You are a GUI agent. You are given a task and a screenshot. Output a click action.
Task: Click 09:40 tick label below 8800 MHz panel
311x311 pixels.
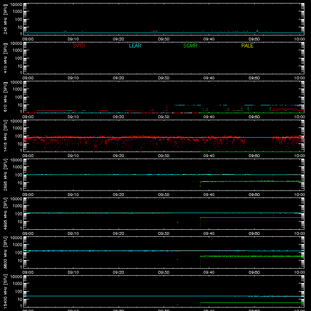(209, 273)
